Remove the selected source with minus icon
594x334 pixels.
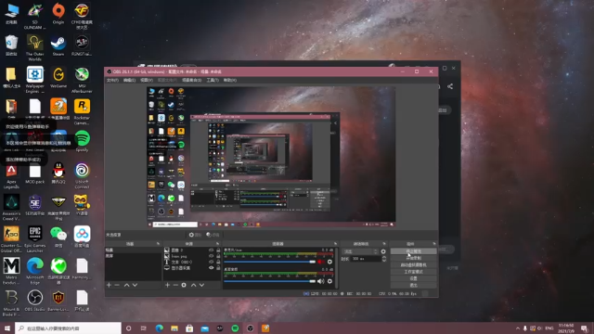[175, 285]
